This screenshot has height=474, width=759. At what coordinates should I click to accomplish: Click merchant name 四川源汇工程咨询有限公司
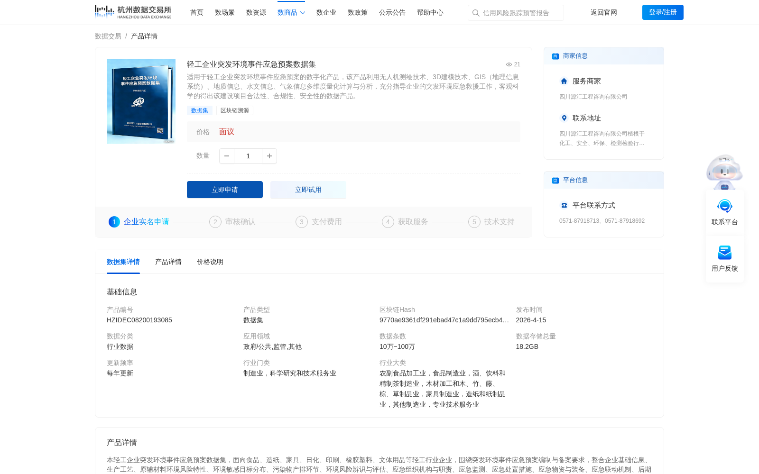(593, 97)
